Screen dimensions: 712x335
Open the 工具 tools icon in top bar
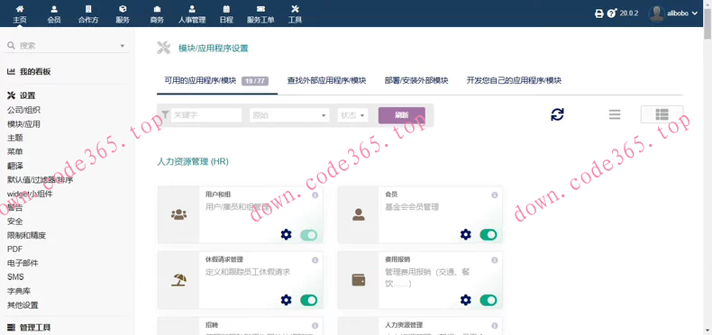295,9
